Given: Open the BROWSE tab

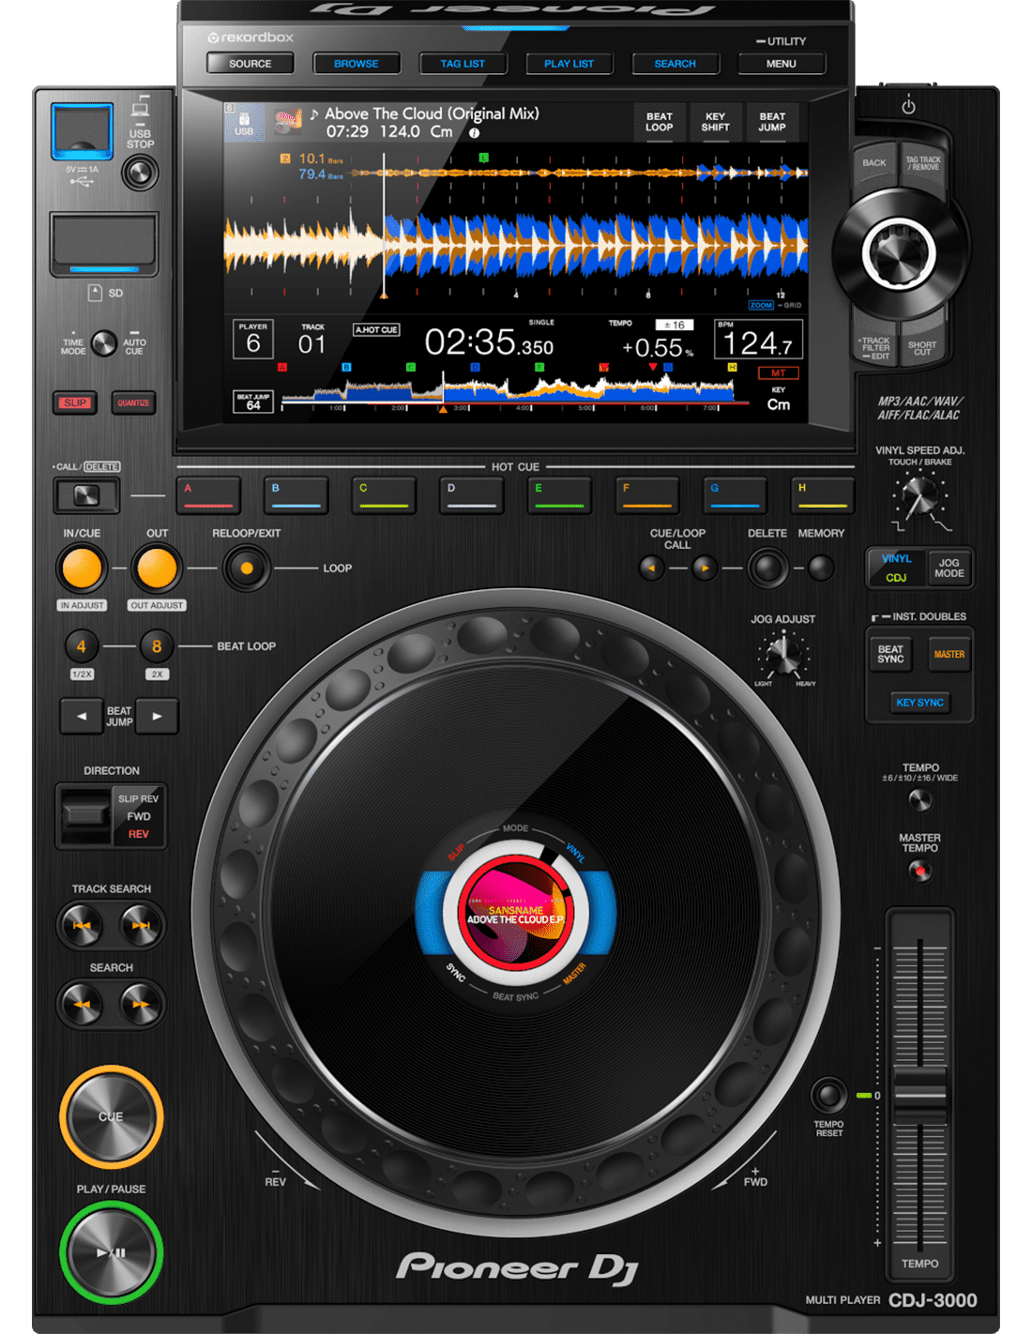Looking at the screenshot, I should tap(357, 64).
